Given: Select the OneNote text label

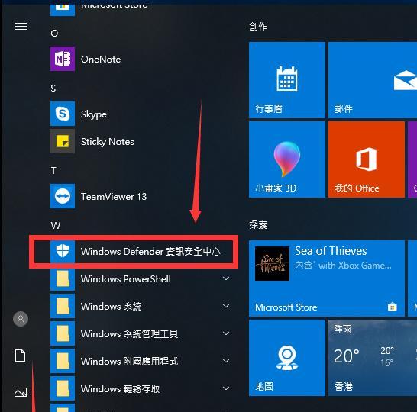Looking at the screenshot, I should [101, 60].
